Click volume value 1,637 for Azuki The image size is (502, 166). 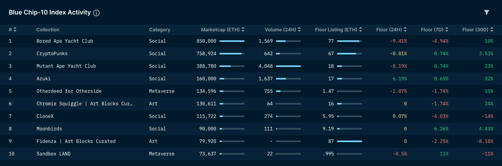click(x=266, y=79)
